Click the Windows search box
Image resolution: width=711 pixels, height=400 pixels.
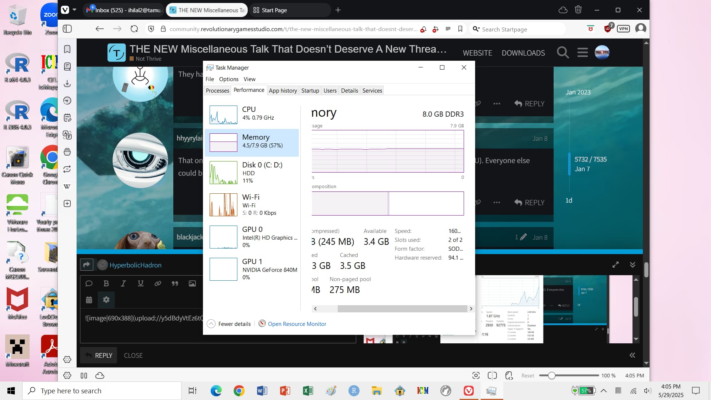point(102,391)
